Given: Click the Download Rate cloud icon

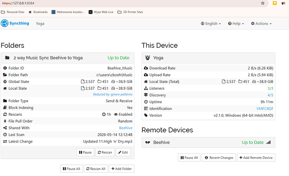Looking at the screenshot, I should [x=146, y=68].
